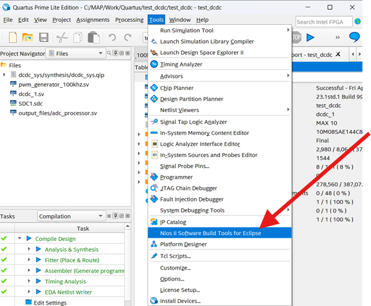Open the Window menu
The width and height of the screenshot is (371, 306).
point(180,20)
